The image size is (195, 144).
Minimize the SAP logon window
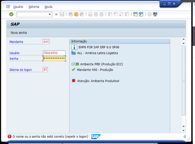click(165, 4)
